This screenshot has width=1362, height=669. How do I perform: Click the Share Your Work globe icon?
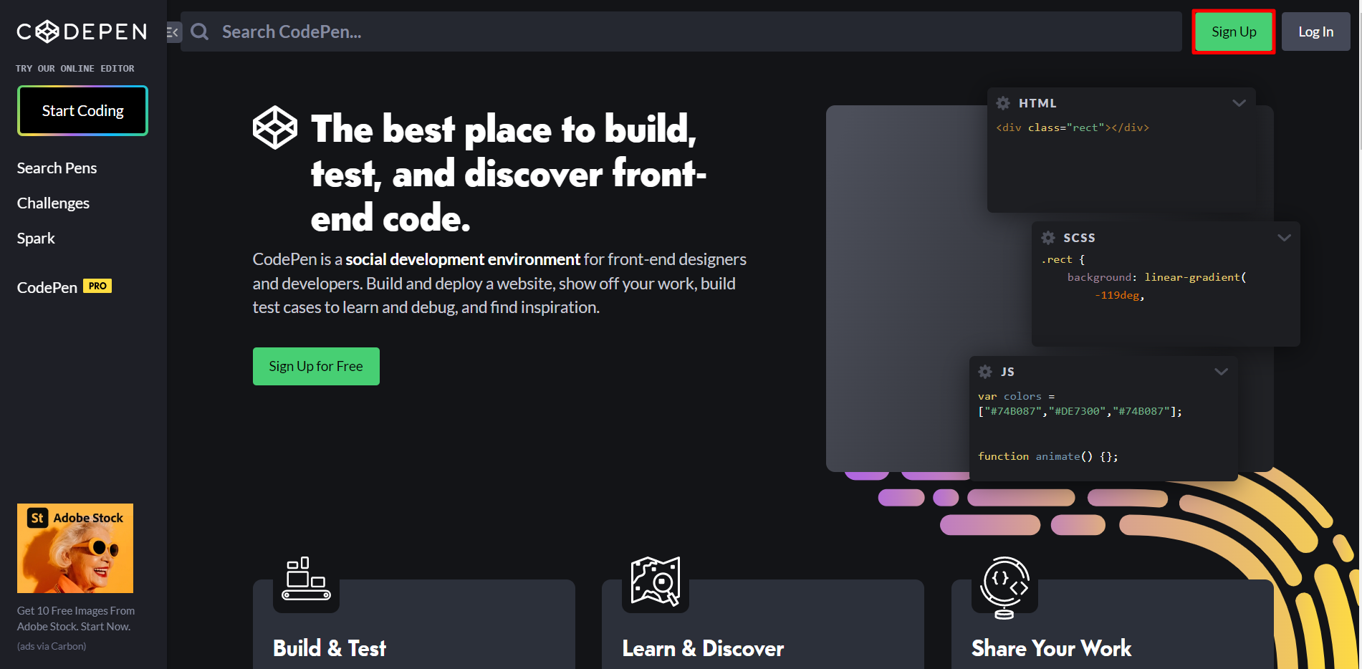pos(1004,587)
